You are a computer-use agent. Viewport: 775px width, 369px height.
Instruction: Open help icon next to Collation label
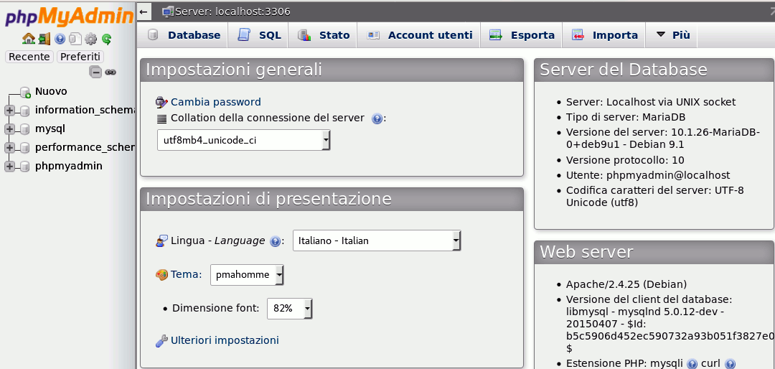click(x=377, y=118)
